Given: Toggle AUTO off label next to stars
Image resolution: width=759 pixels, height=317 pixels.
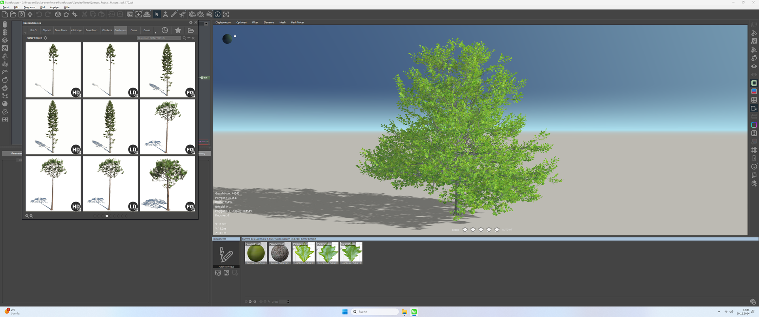Looking at the screenshot, I should (x=507, y=230).
